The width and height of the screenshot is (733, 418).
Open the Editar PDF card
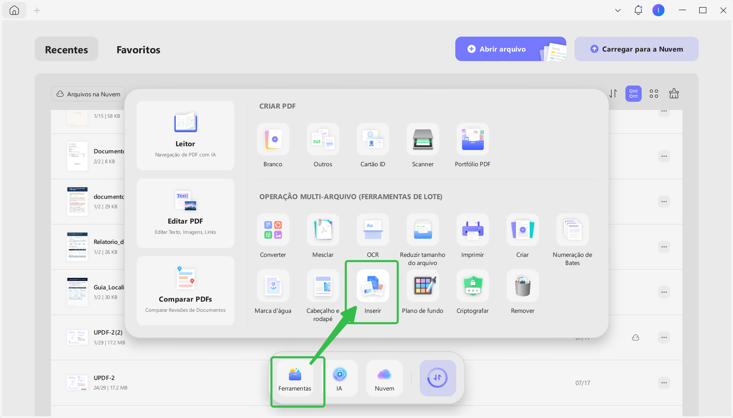point(185,213)
